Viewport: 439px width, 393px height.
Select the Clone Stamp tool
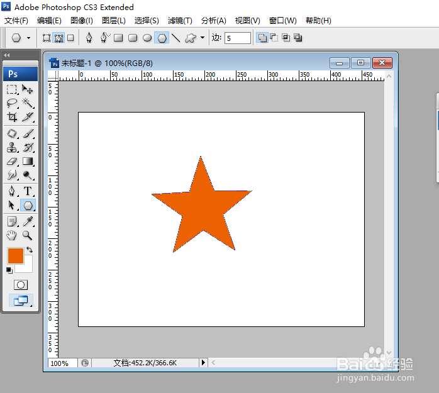click(x=12, y=147)
